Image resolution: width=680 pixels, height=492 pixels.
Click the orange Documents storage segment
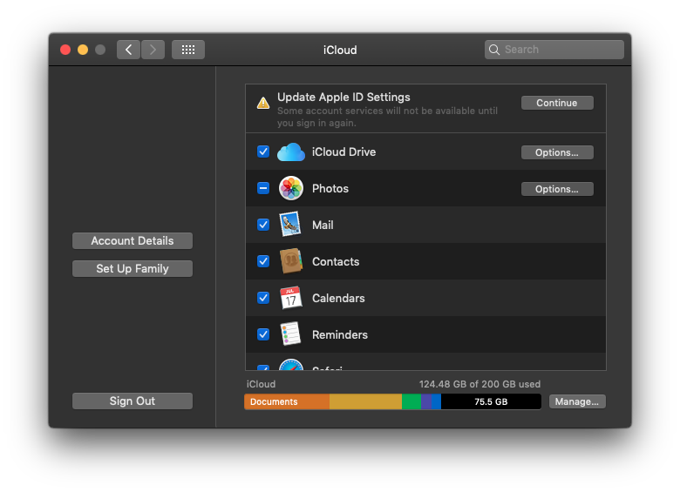pyautogui.click(x=287, y=401)
